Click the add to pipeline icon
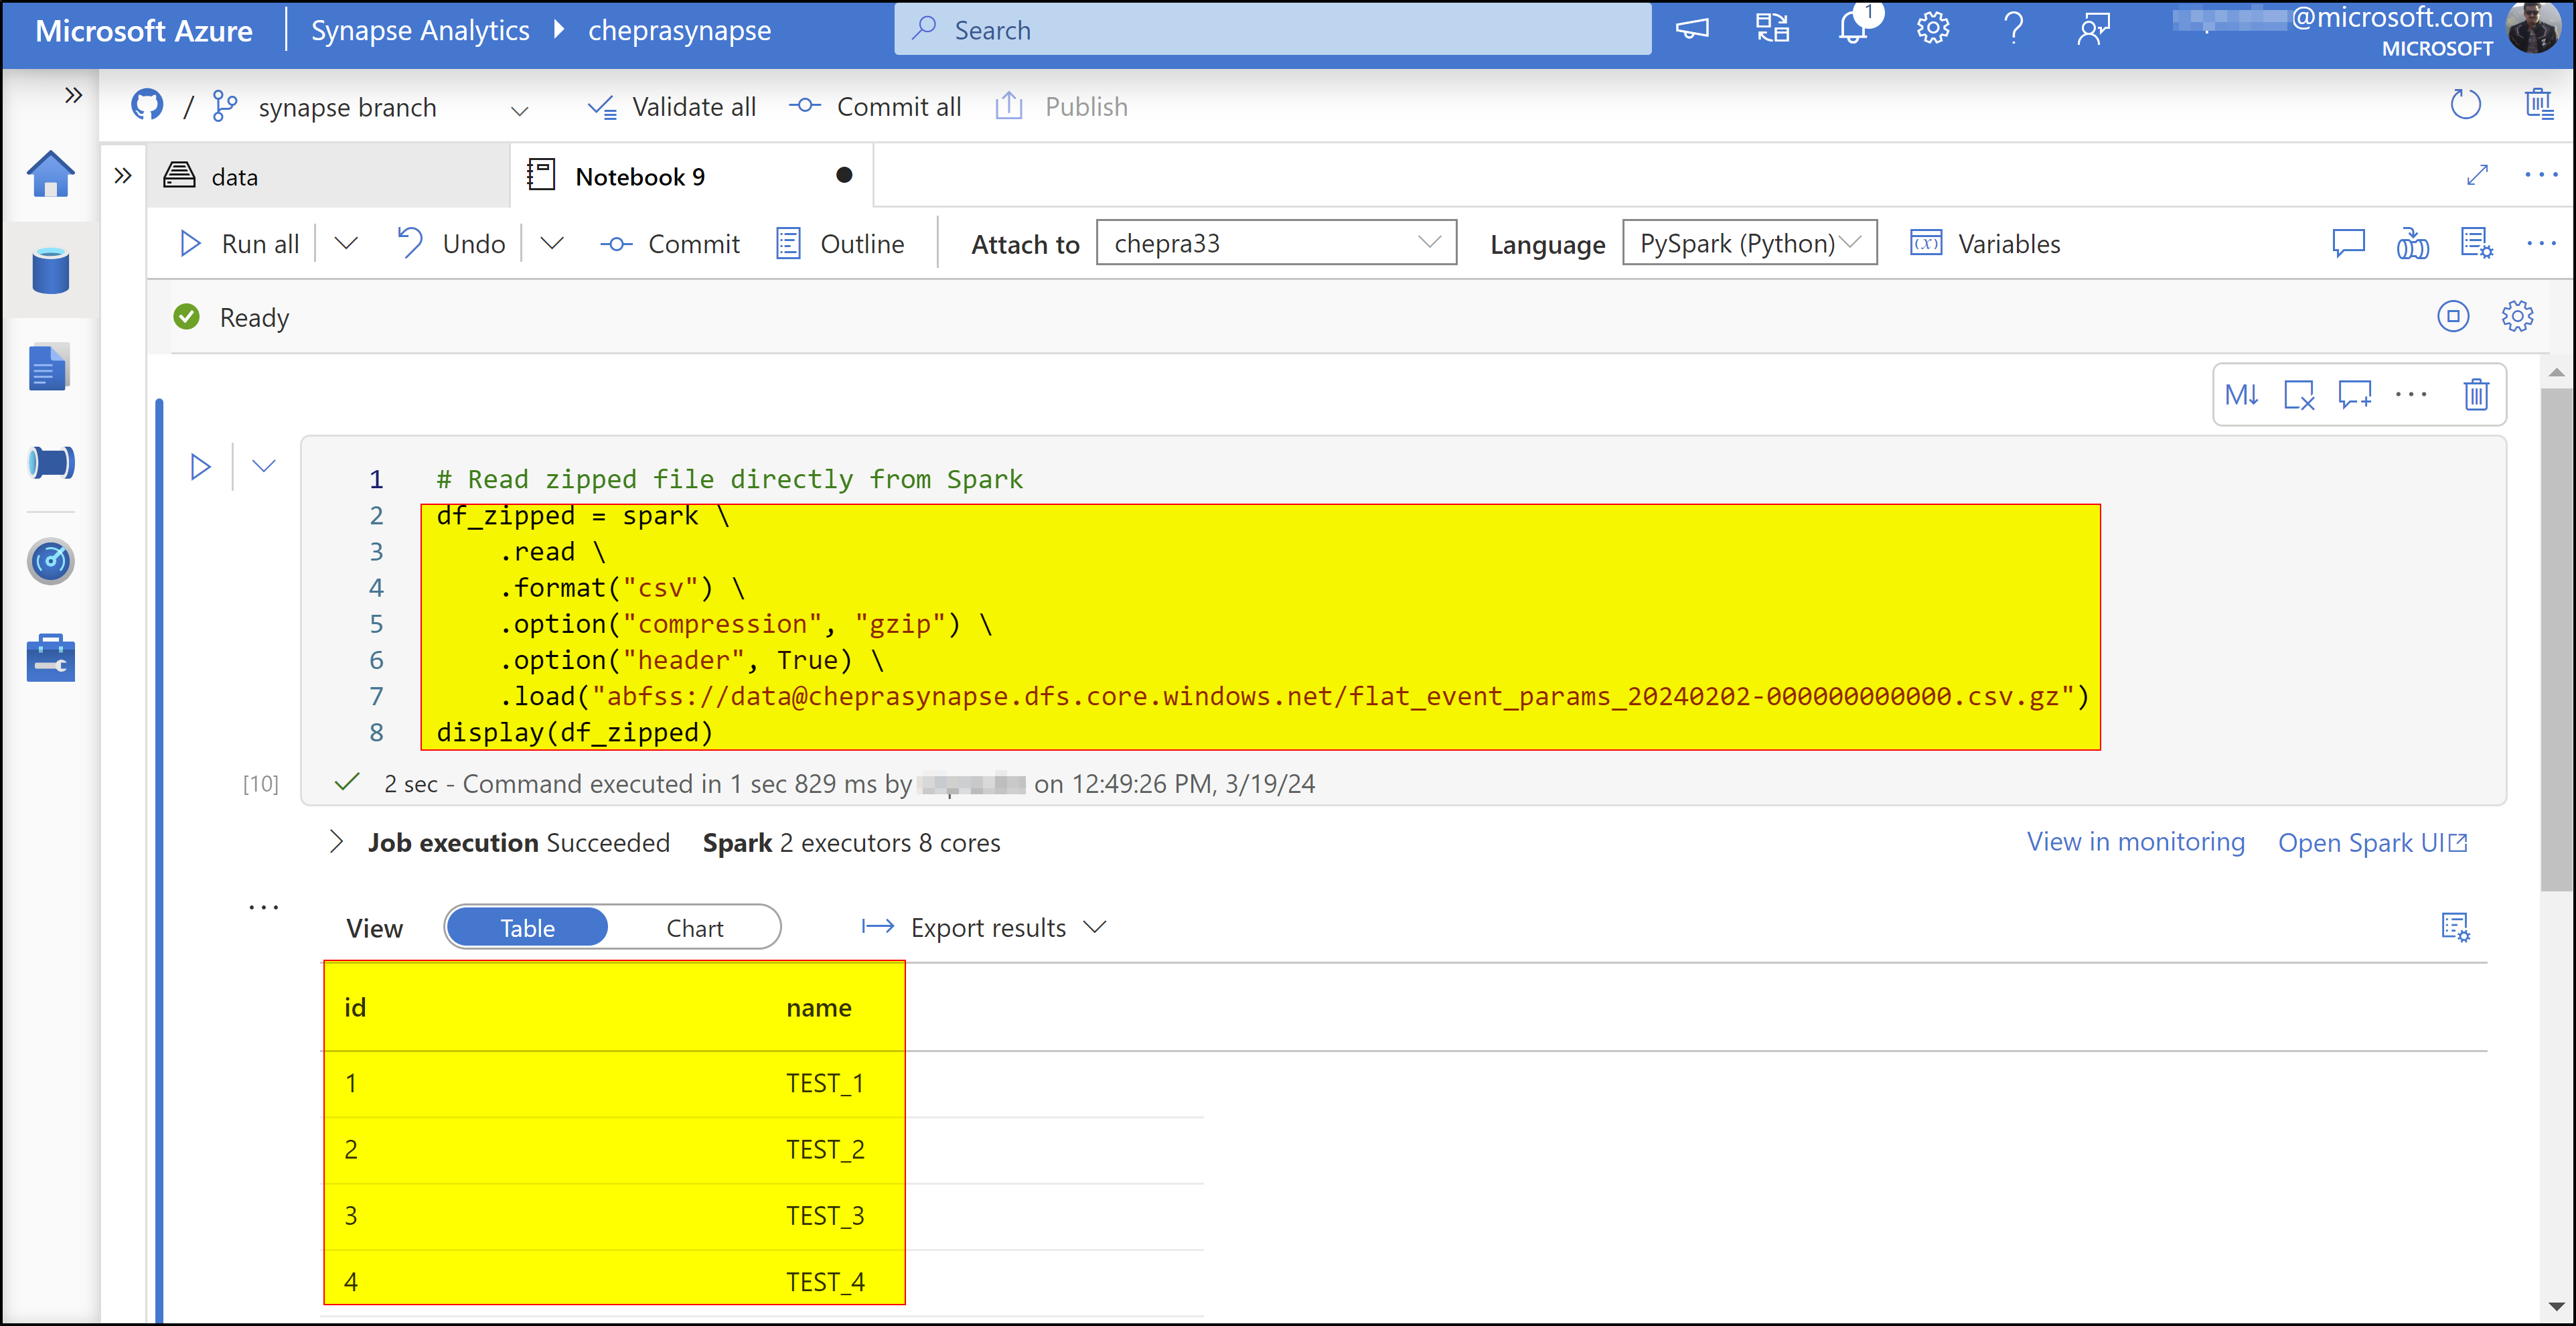Image resolution: width=2576 pixels, height=1326 pixels. (2412, 243)
